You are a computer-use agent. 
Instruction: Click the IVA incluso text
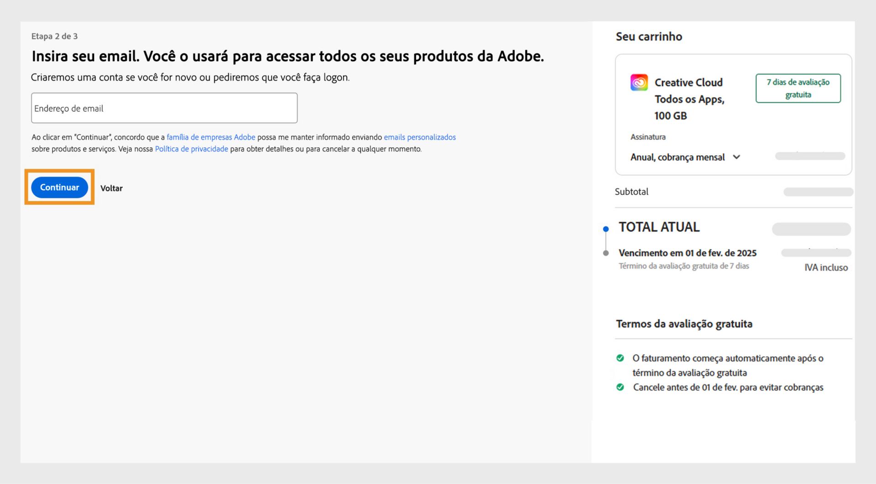(826, 268)
